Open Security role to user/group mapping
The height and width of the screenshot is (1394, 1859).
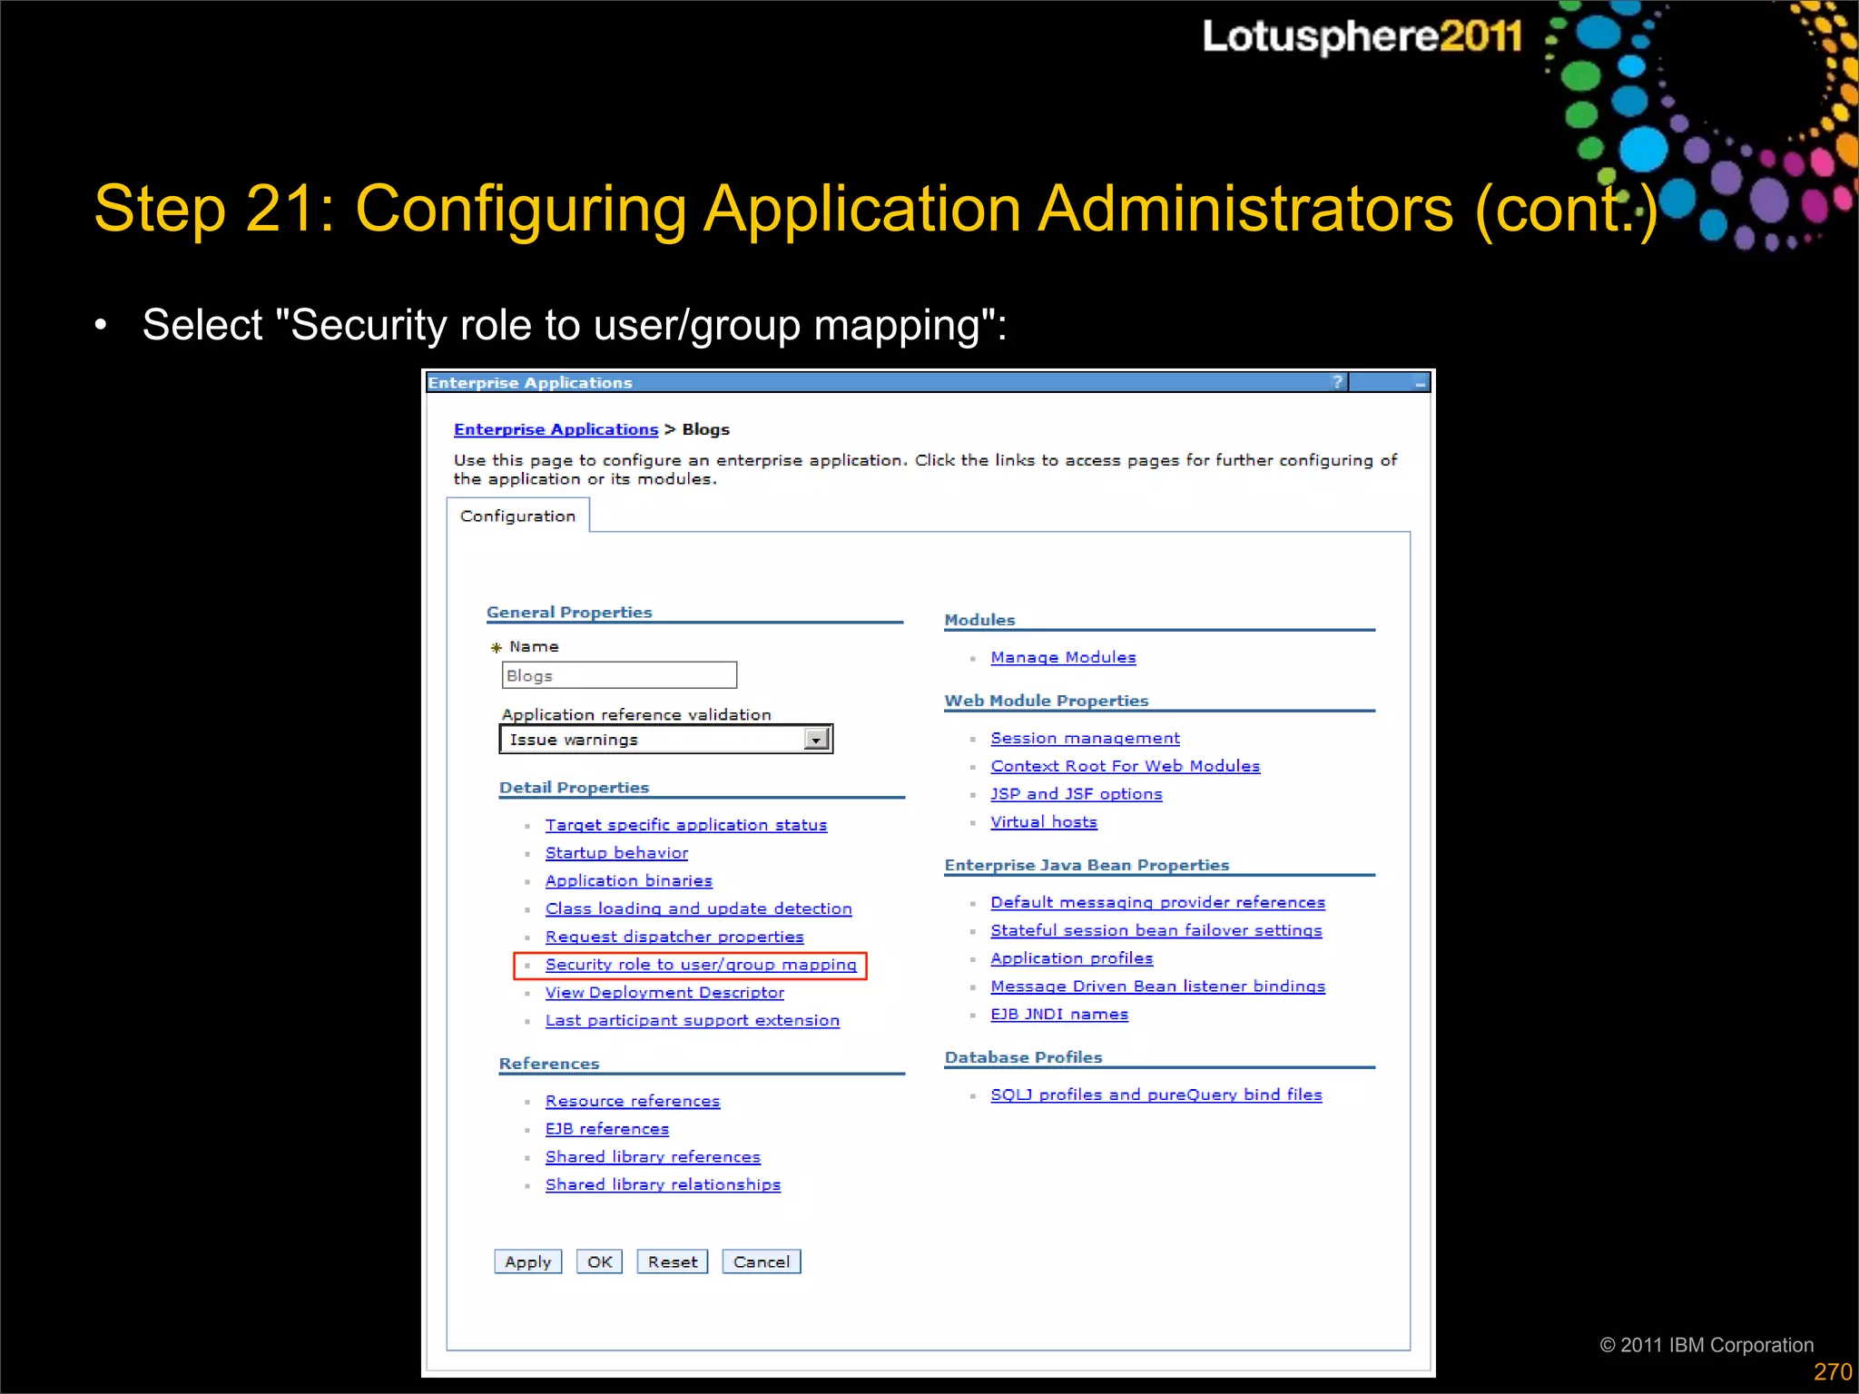pos(701,965)
